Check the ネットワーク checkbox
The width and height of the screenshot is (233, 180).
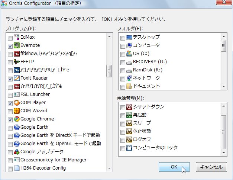(x=123, y=79)
